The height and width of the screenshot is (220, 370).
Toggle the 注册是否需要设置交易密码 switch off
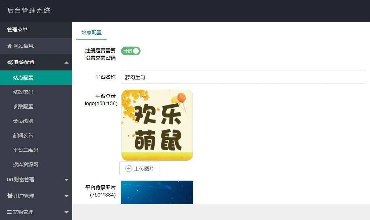130,51
